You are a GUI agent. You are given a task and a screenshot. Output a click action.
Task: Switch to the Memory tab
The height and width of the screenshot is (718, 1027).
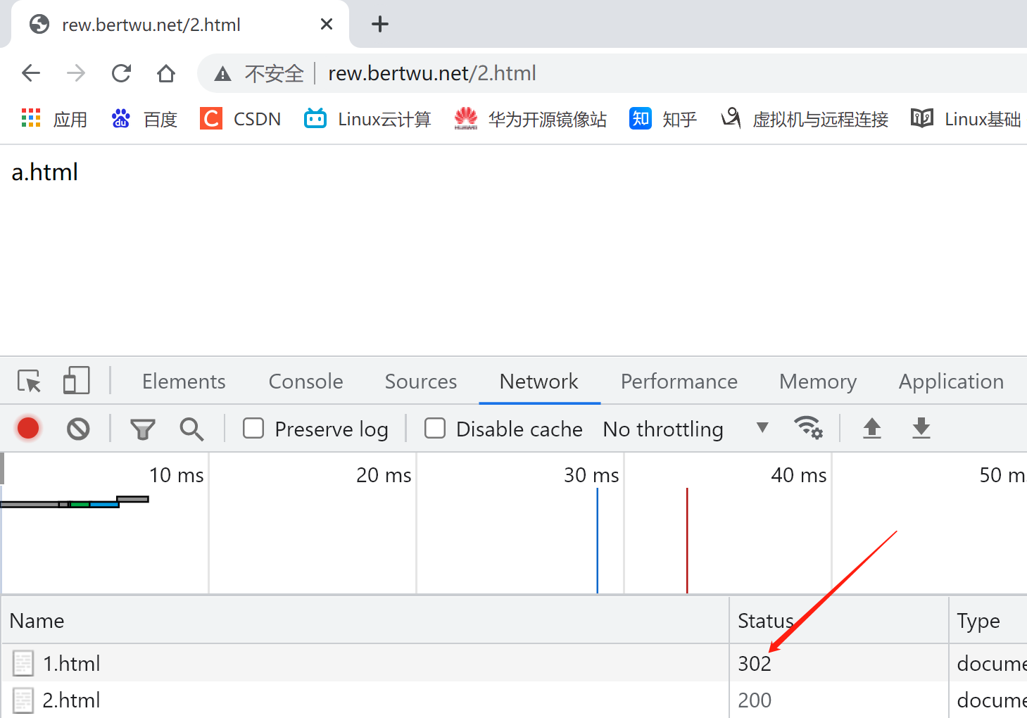coord(817,382)
